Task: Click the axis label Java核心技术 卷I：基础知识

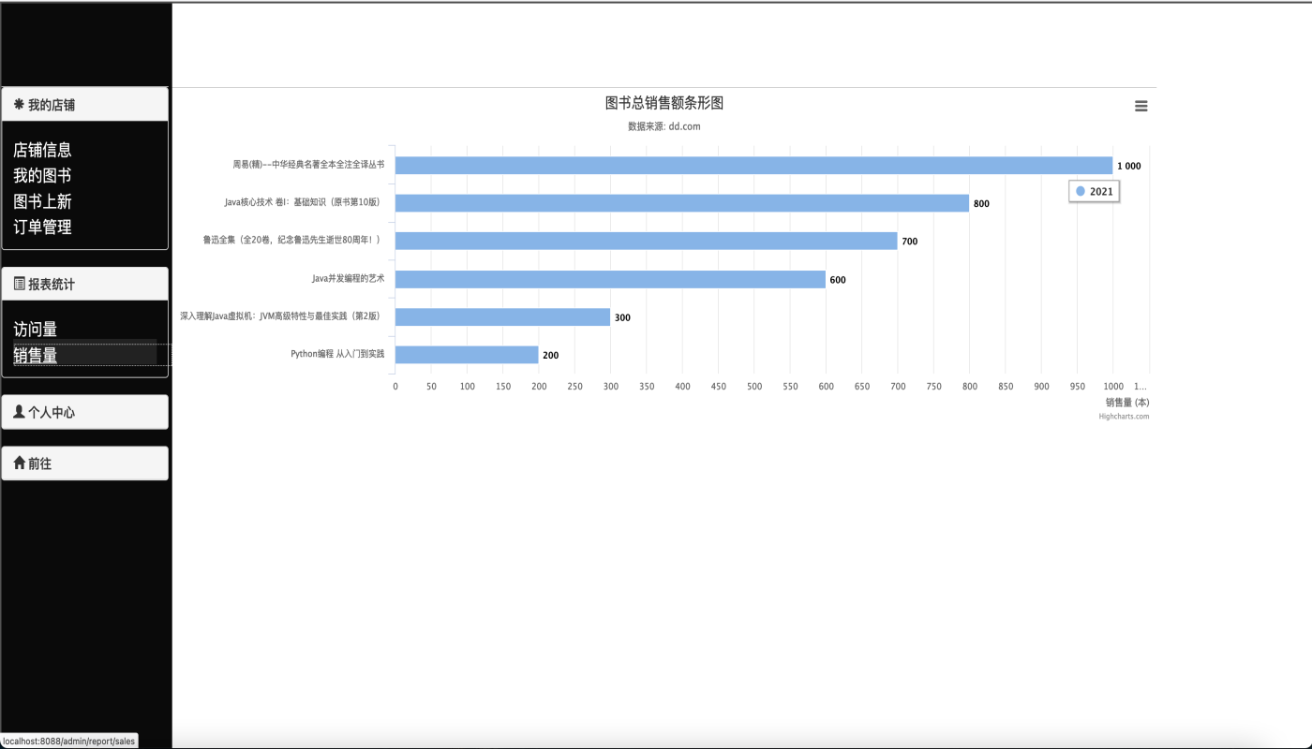Action: point(305,202)
